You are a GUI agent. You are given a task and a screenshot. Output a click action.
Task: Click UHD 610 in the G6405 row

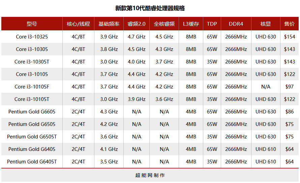[x=266, y=149]
